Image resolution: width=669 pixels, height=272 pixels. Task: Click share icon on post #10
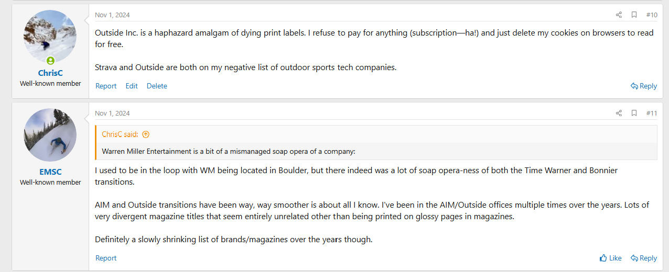pyautogui.click(x=619, y=15)
